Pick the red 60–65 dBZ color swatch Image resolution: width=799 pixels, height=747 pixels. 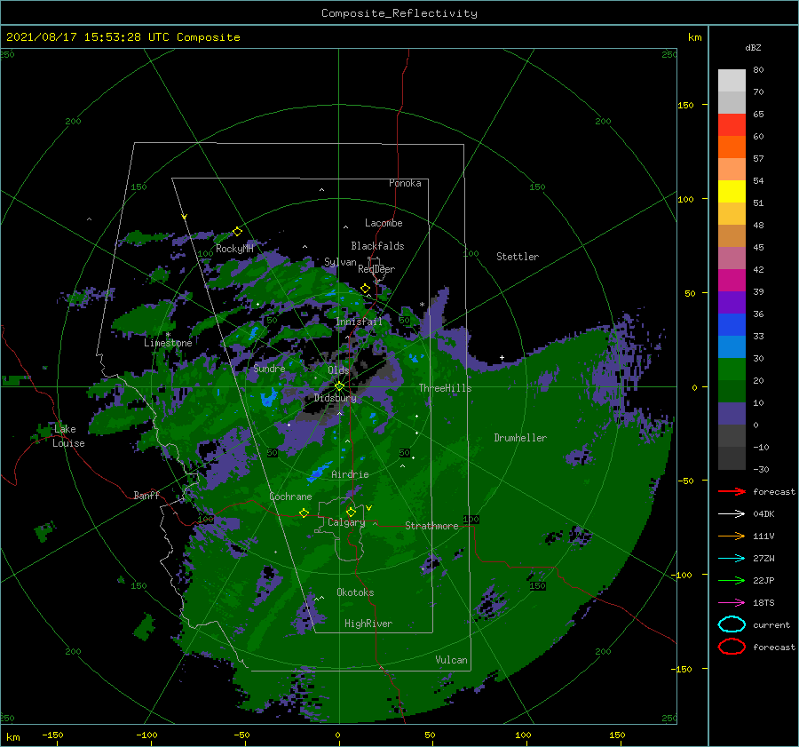coord(732,125)
